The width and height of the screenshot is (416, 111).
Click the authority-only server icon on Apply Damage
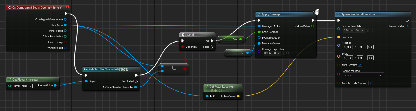[316, 12]
